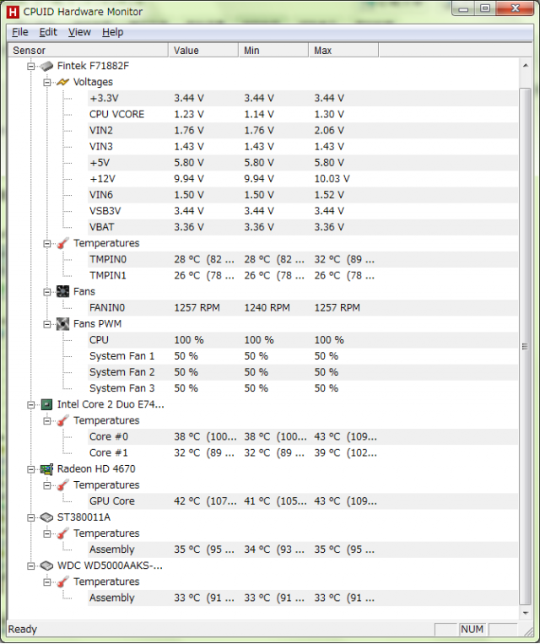Collapse the Intel Core 2 Duo node
The height and width of the screenshot is (644, 540).
coord(31,405)
